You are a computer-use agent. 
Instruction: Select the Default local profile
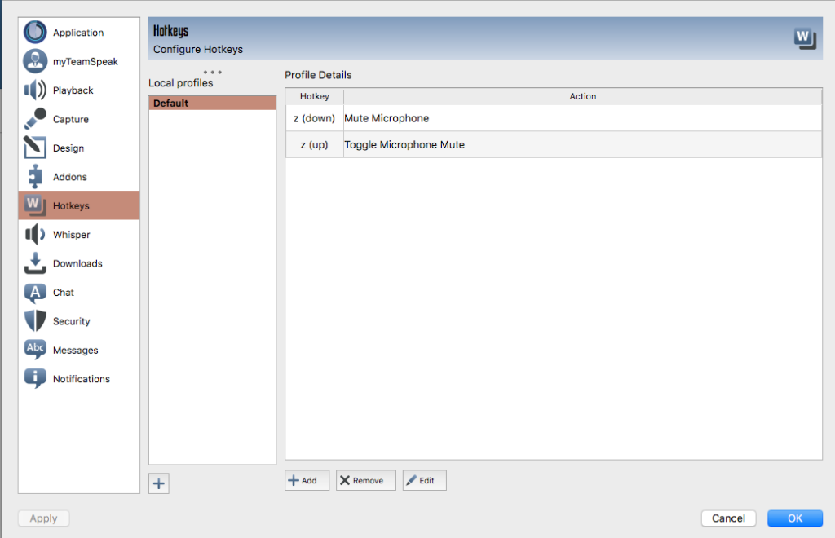213,103
